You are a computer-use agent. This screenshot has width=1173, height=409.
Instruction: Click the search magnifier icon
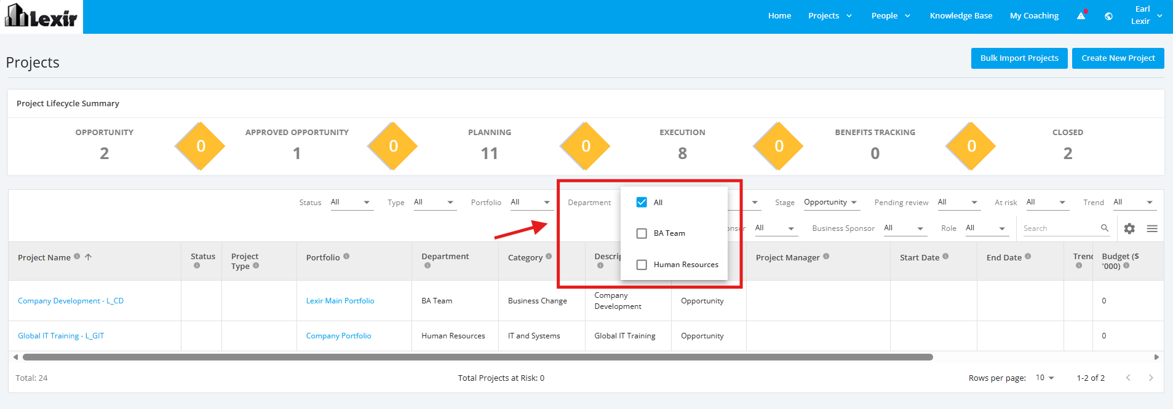pos(1105,228)
